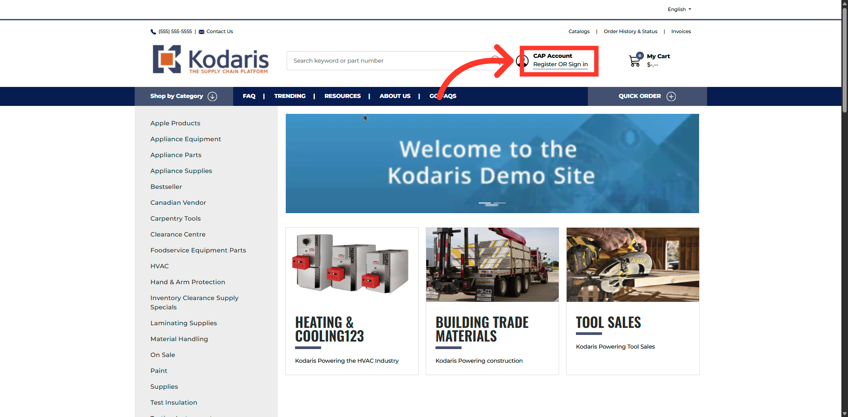Click the Kodaris Powering the HVAC Industry text

coord(347,361)
